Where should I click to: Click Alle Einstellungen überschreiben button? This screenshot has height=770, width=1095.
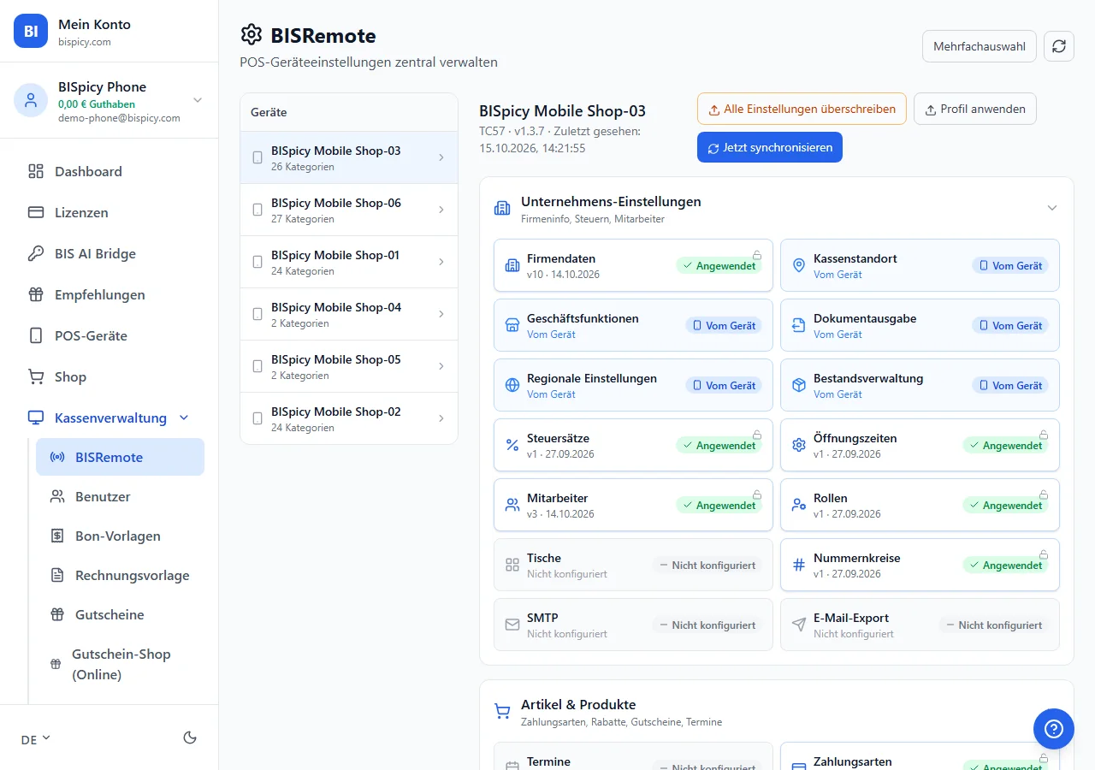pos(802,109)
